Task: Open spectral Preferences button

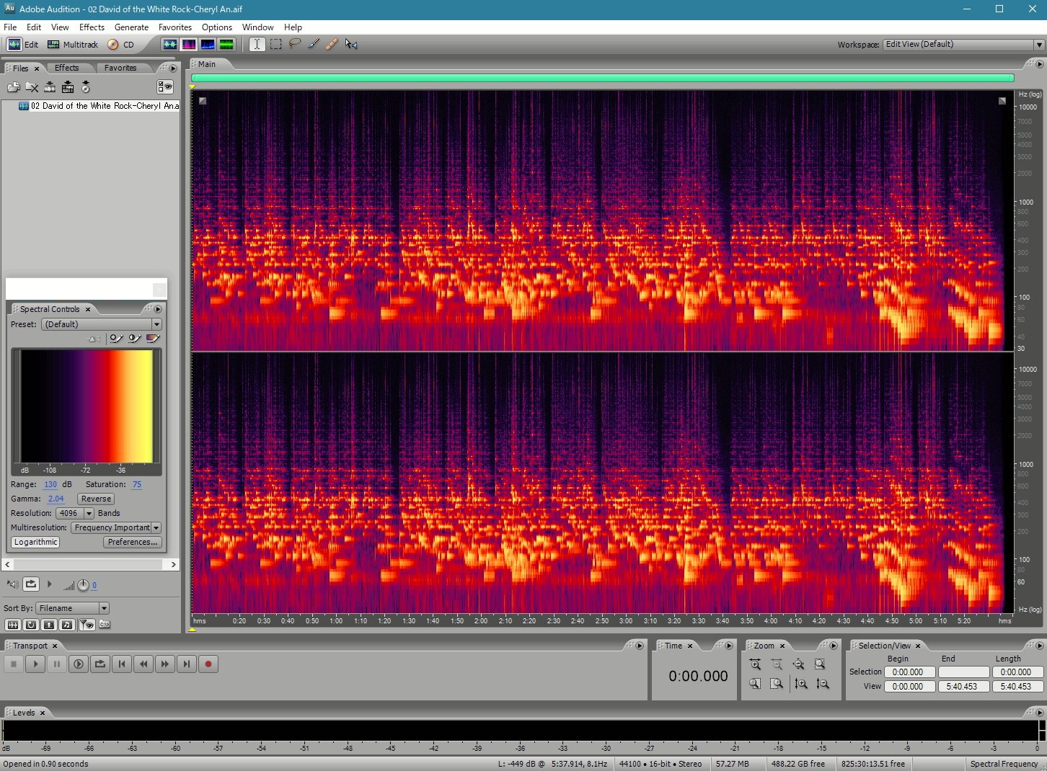Action: [133, 542]
